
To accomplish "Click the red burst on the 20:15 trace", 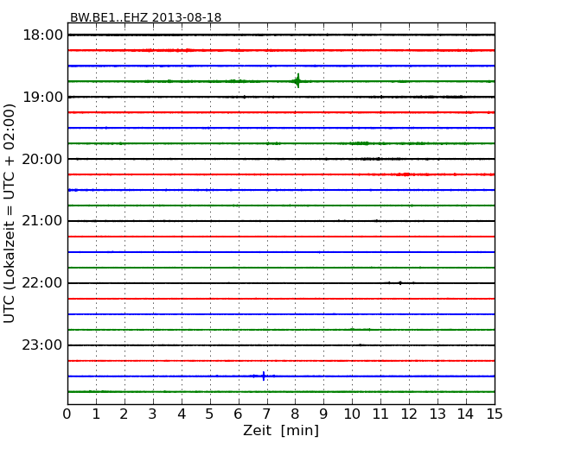I will [406, 174].
